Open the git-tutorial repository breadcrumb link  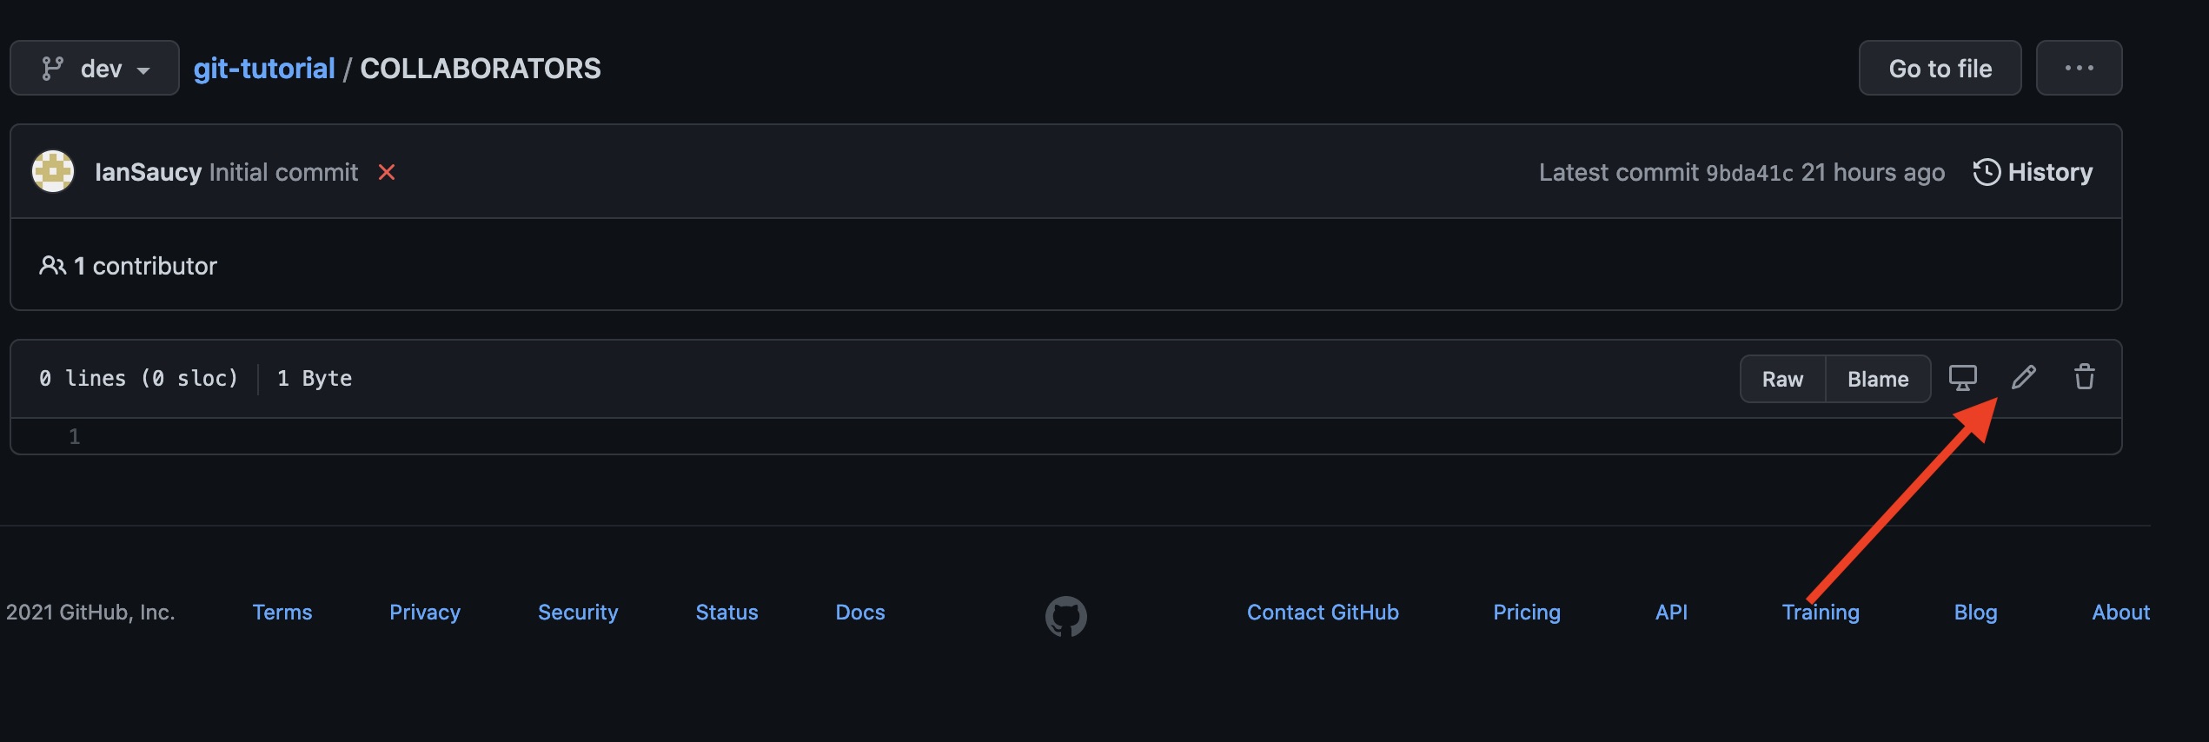tap(264, 67)
